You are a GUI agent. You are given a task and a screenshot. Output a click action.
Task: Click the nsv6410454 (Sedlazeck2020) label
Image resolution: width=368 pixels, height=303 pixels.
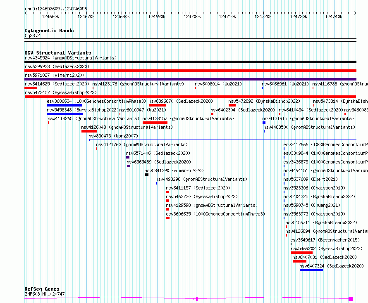311,110
